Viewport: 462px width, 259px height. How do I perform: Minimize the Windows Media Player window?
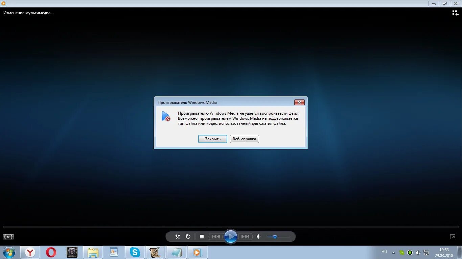tap(434, 3)
